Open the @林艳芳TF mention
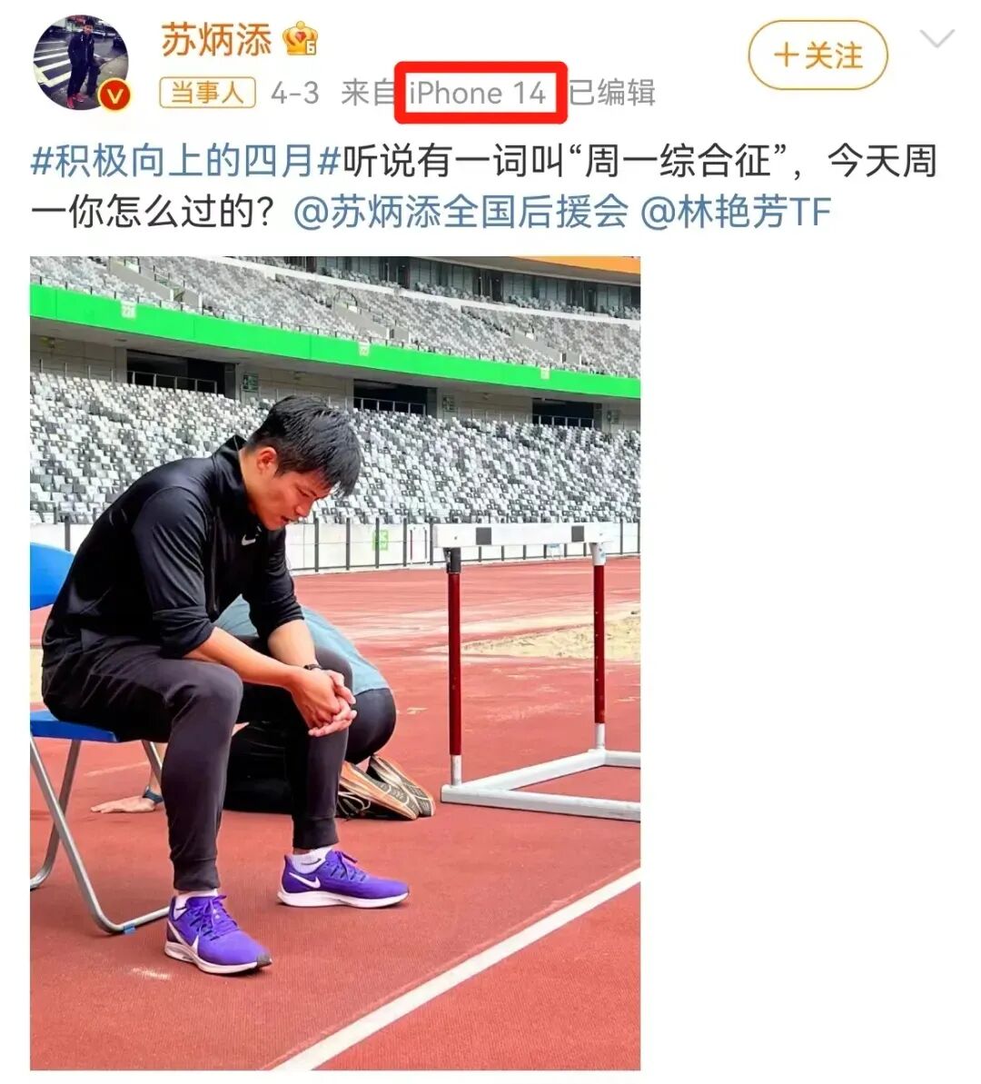This screenshot has width=981, height=1084. click(x=736, y=212)
